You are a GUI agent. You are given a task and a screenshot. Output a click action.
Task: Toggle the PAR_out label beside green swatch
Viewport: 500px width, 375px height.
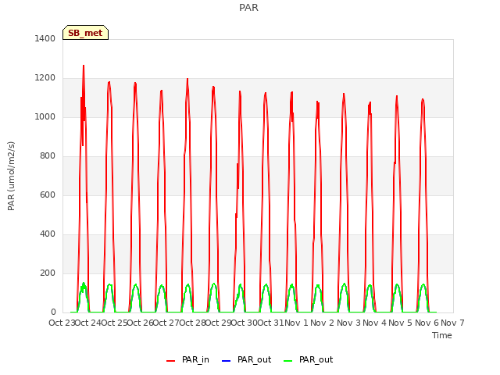[316, 359]
